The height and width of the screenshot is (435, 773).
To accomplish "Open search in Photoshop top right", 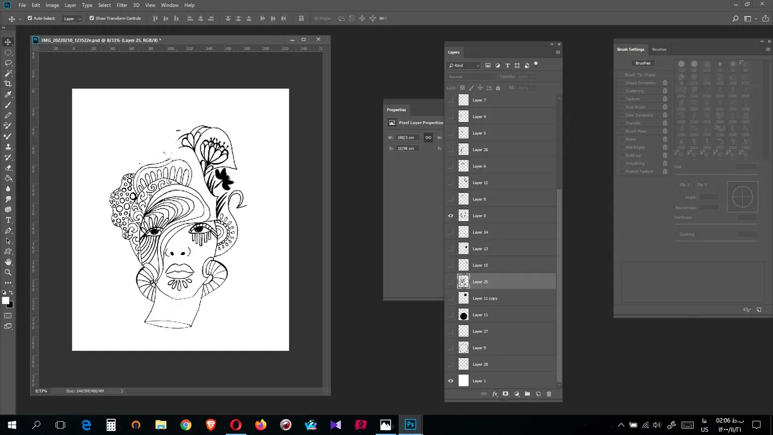I will point(735,18).
